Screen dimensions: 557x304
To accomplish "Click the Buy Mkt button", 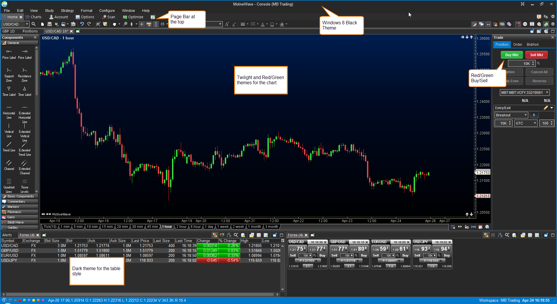I will (512, 55).
